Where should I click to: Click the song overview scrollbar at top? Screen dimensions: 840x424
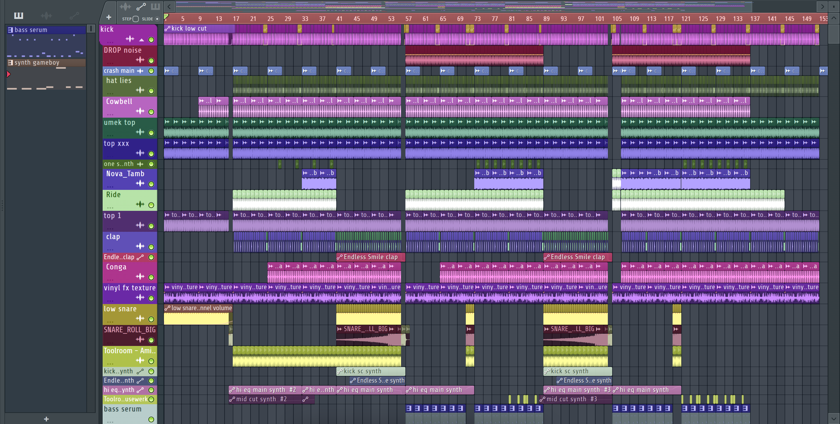(x=464, y=6)
